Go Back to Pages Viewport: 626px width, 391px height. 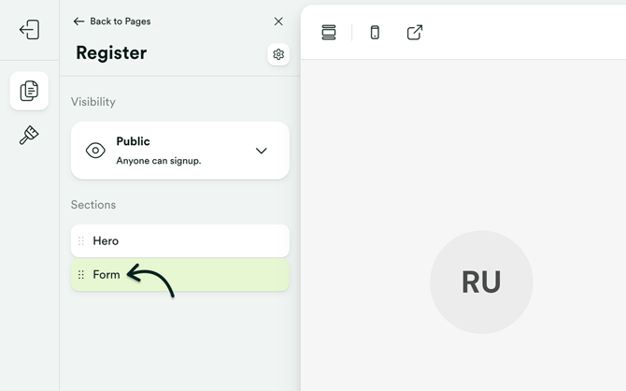tap(120, 22)
